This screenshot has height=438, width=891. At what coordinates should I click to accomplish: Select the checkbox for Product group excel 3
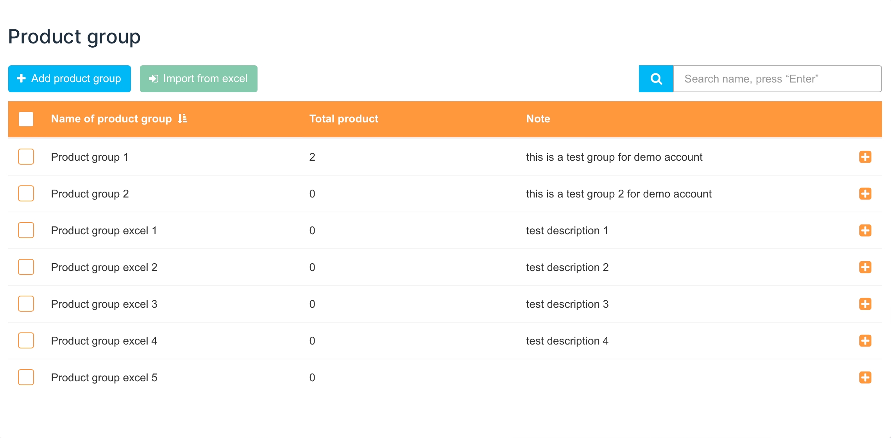26,304
